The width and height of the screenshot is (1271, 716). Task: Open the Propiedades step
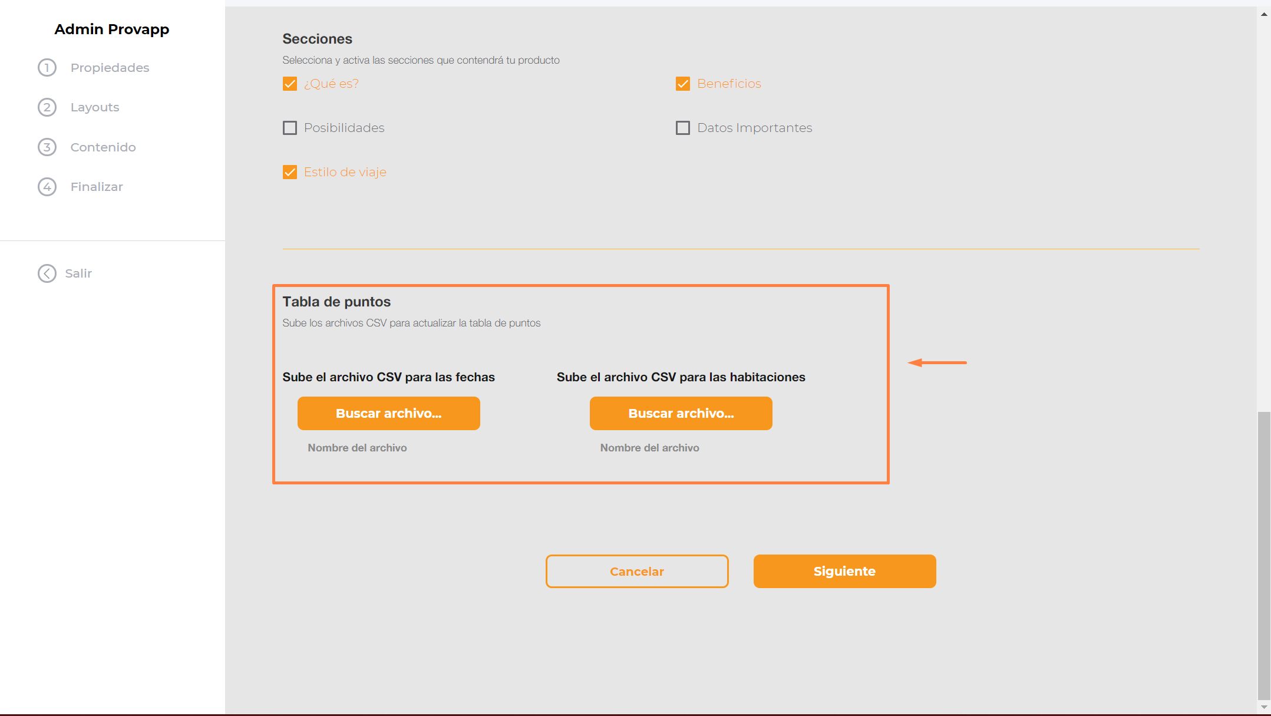coord(110,68)
